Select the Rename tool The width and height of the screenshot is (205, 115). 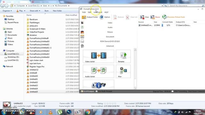click(123, 56)
